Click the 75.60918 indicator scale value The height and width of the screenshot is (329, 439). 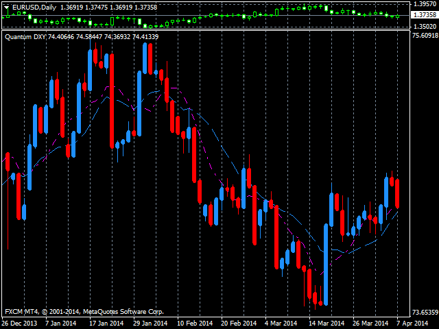pos(425,36)
